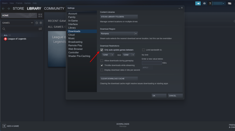The width and height of the screenshot is (235, 131).
Task: Go back with the left arrow icon
Action: click(x=3, y=9)
